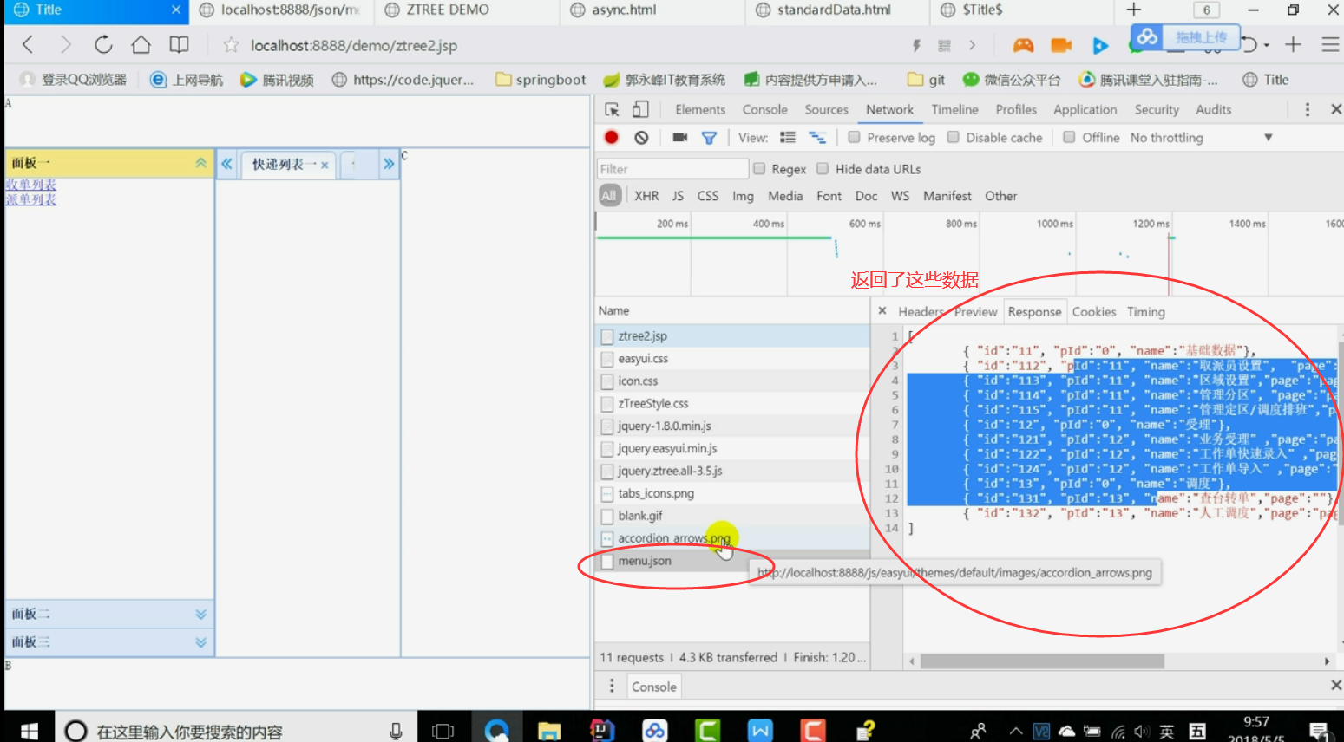The image size is (1344, 742).
Task: Close the request details pane
Action: (x=882, y=311)
